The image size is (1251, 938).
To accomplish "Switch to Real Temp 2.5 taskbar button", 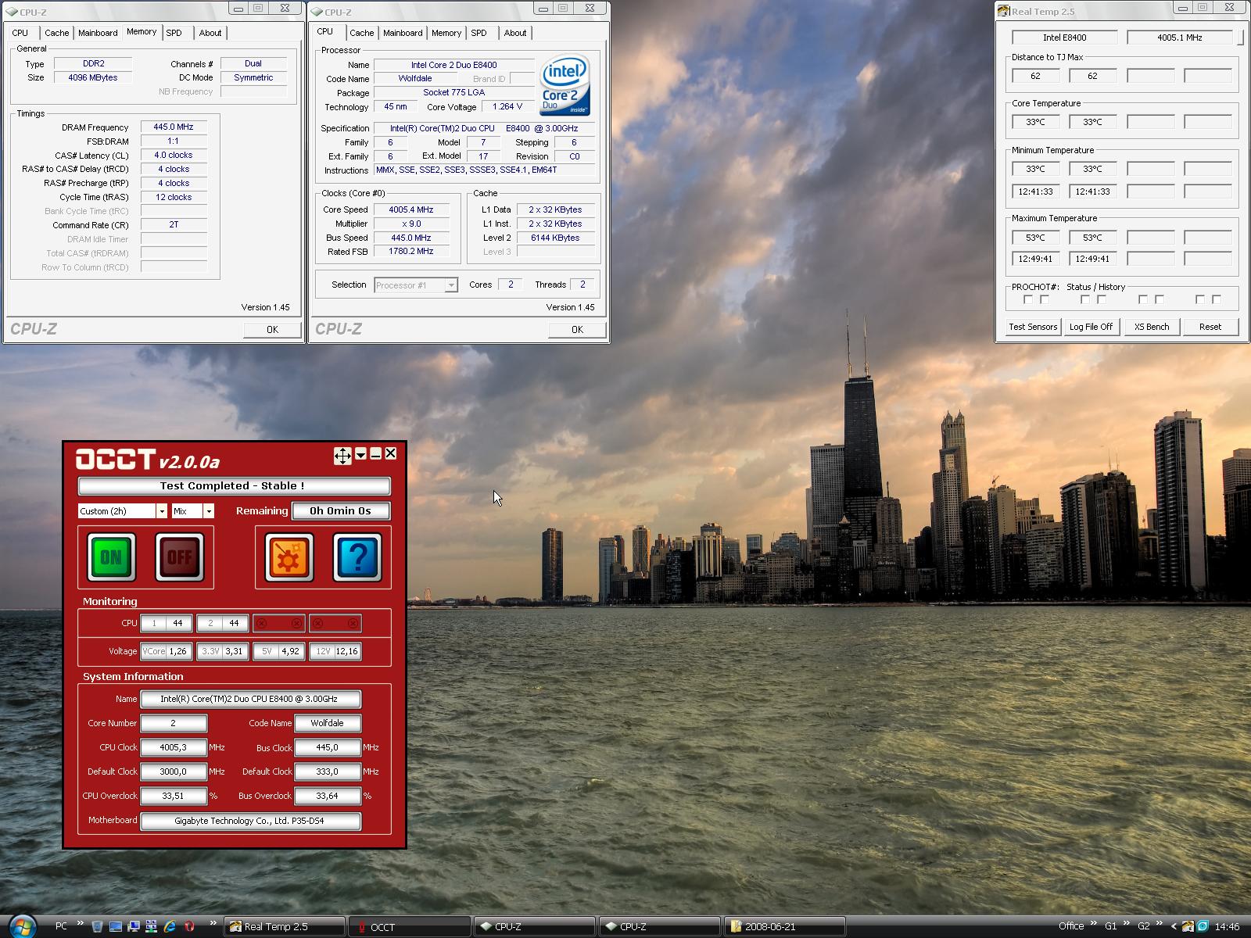I will [285, 927].
